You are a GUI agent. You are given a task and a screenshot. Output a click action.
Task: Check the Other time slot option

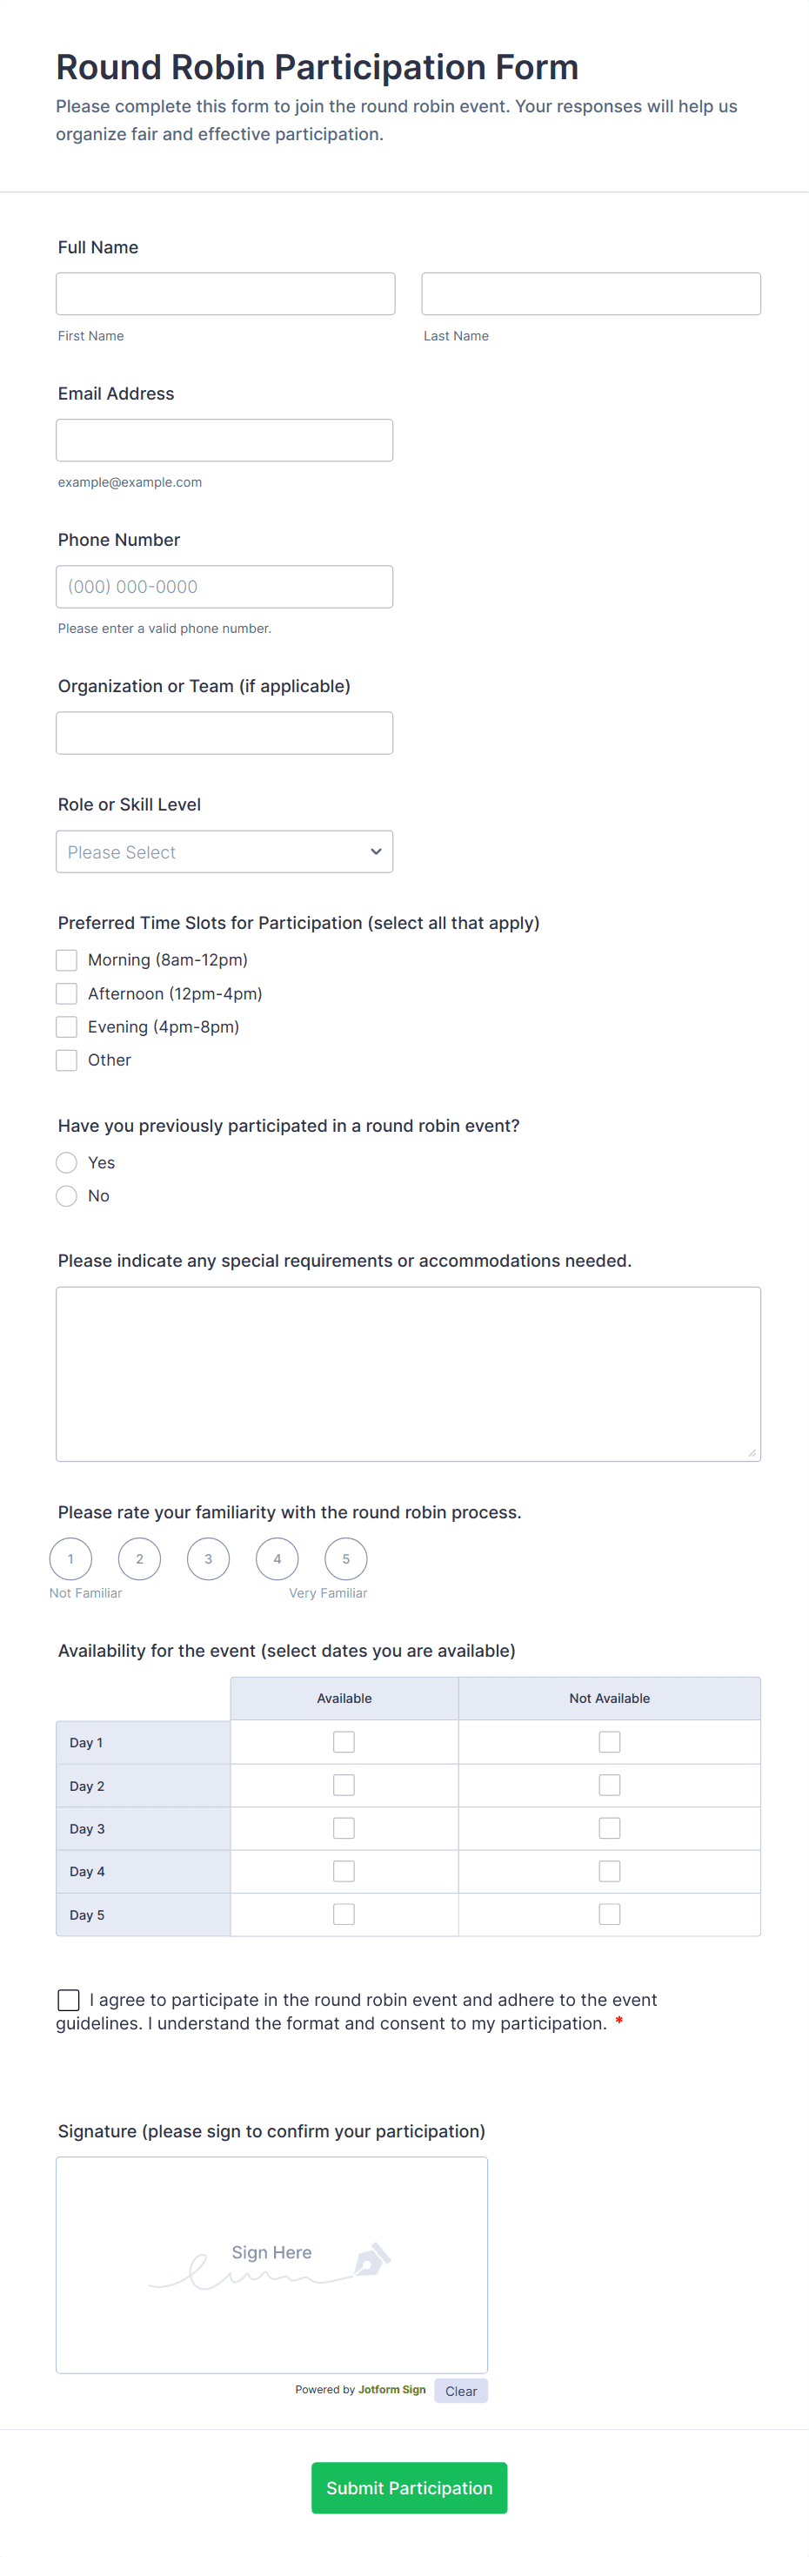click(66, 1060)
